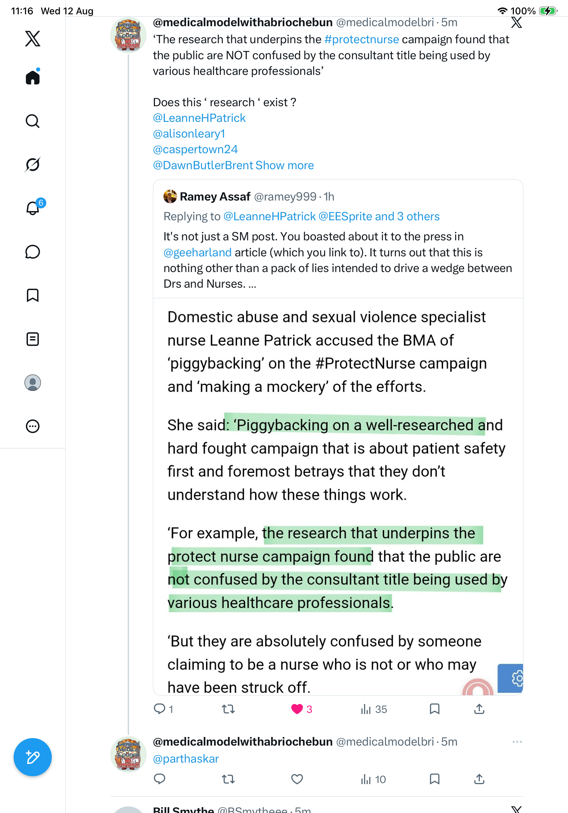
Task: Open the Grok icon in sidebar
Action: (x=33, y=164)
